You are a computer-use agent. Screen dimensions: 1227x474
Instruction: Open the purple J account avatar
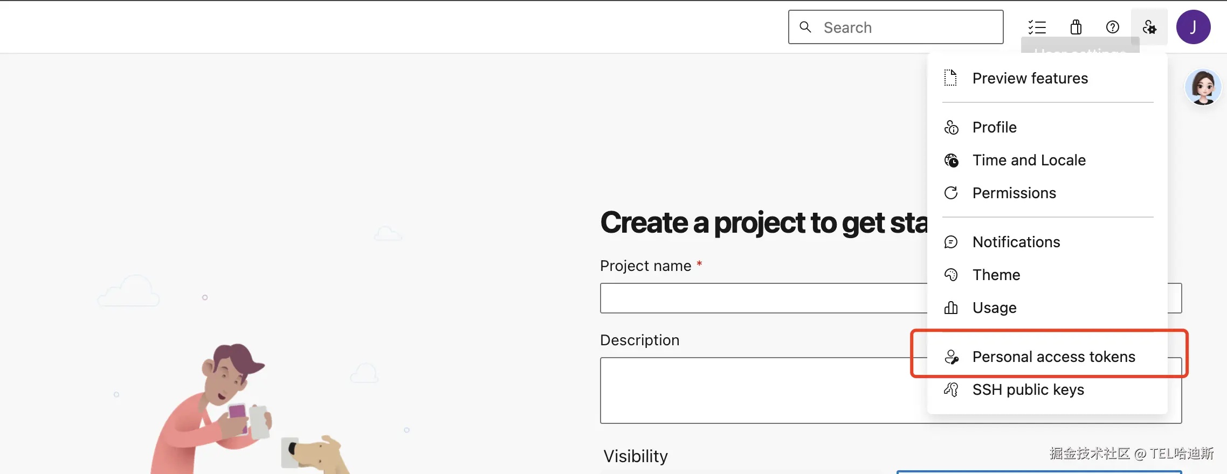(x=1193, y=27)
